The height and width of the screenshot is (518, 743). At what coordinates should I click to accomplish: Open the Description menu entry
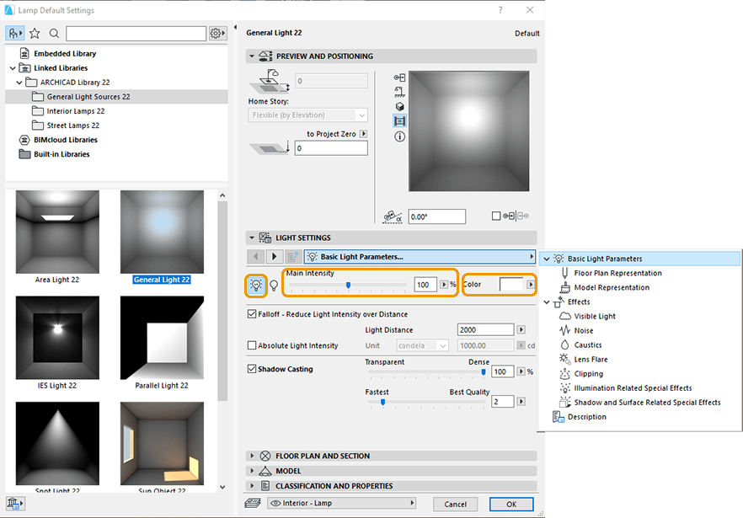pyautogui.click(x=586, y=417)
